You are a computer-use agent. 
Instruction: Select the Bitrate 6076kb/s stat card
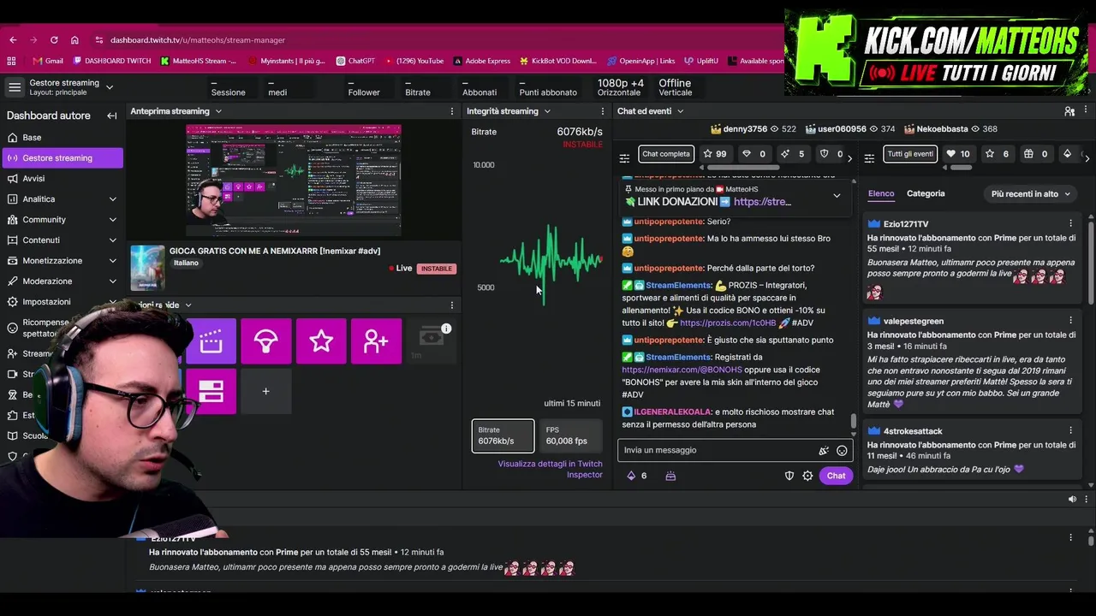[x=503, y=435]
